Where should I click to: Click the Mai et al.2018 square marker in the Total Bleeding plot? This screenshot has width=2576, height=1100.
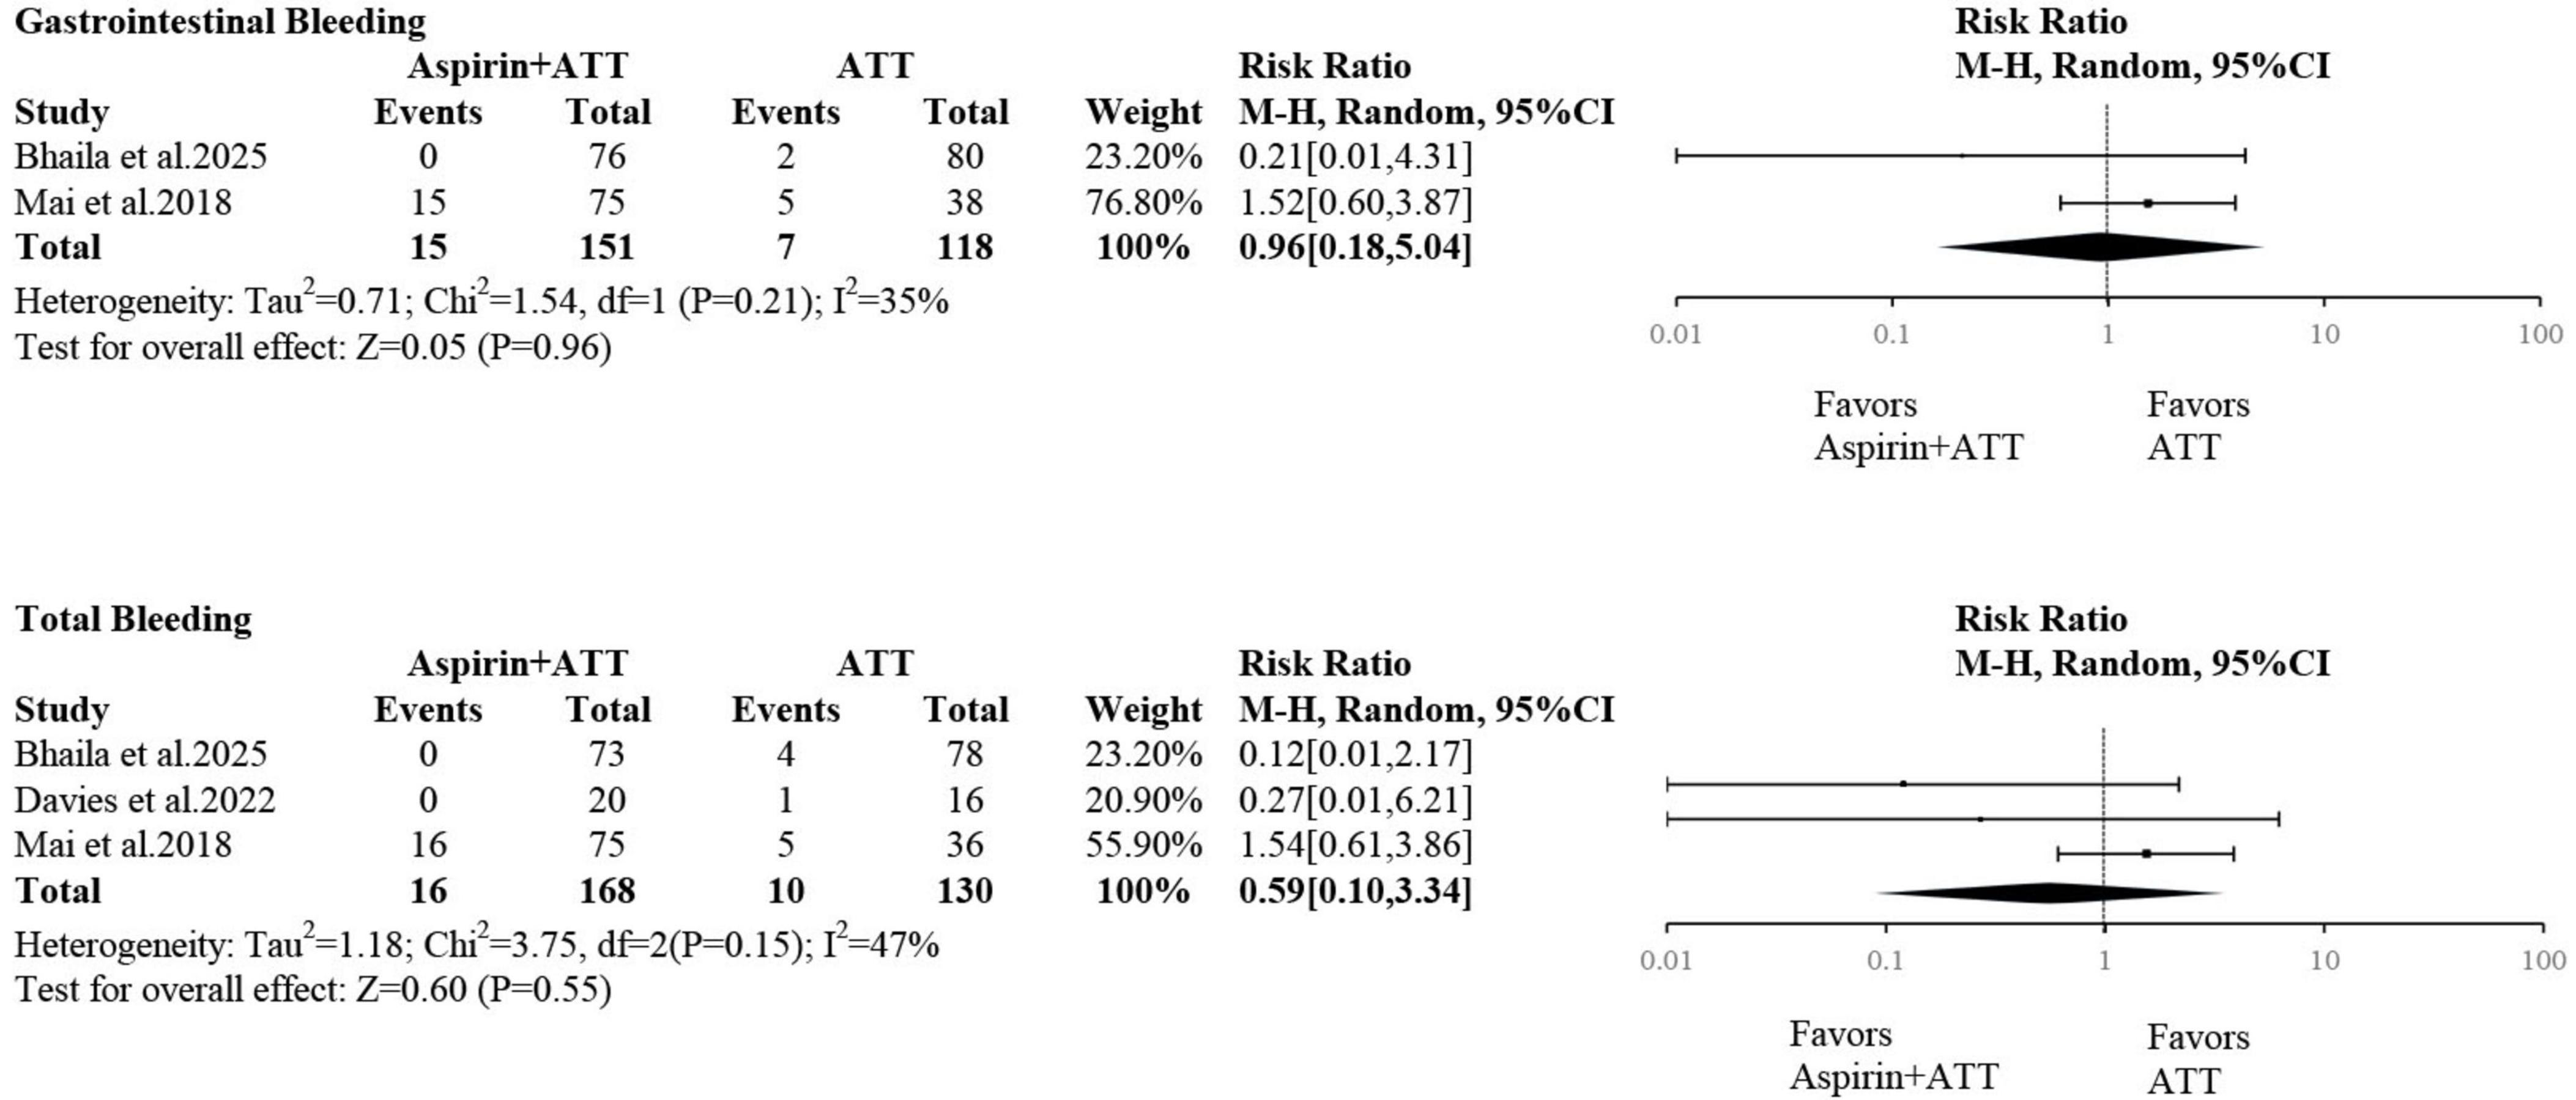2146,853
